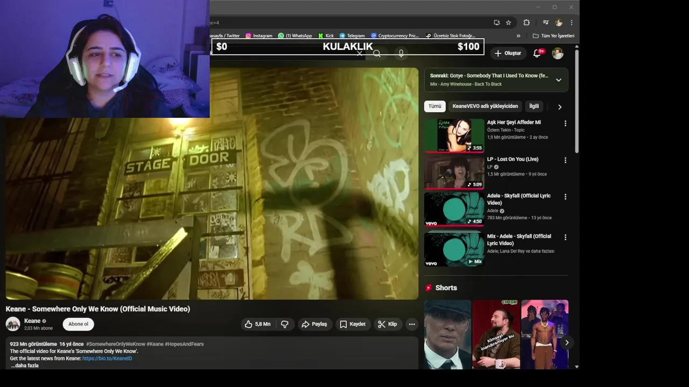Open the Keane channel avatar
This screenshot has height=387, width=689.
click(x=13, y=324)
